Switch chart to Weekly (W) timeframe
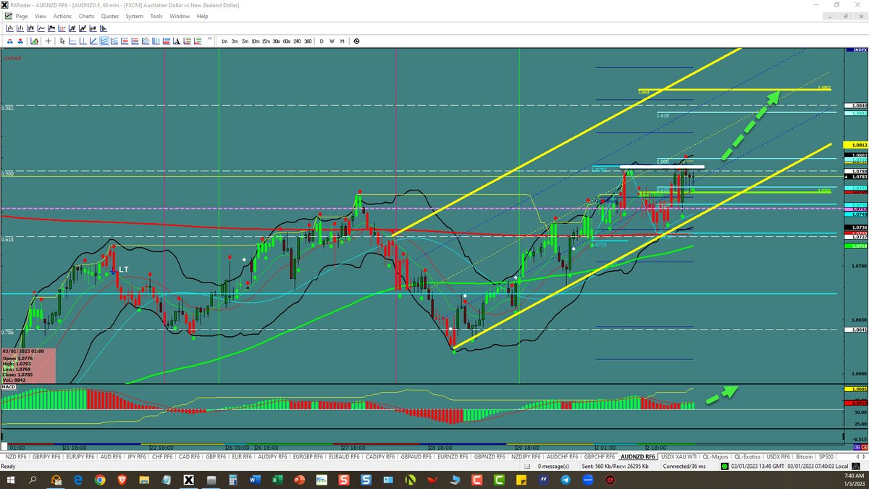The width and height of the screenshot is (869, 489). 332,41
